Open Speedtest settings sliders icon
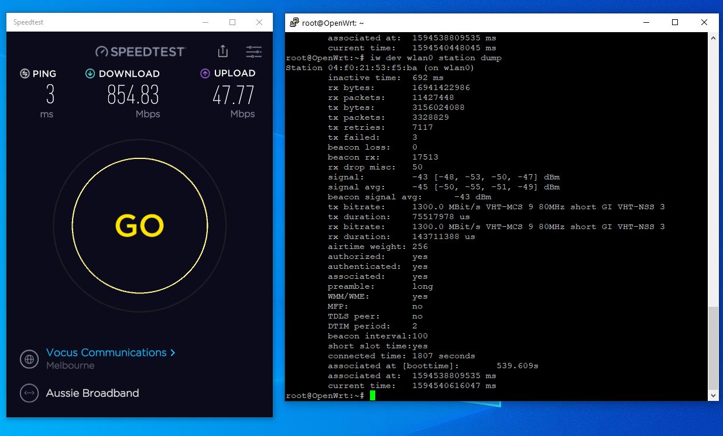This screenshot has width=723, height=436. coord(253,51)
